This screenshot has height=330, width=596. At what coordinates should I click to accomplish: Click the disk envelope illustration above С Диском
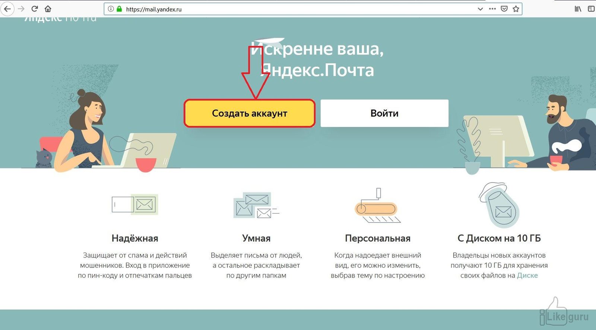click(499, 205)
